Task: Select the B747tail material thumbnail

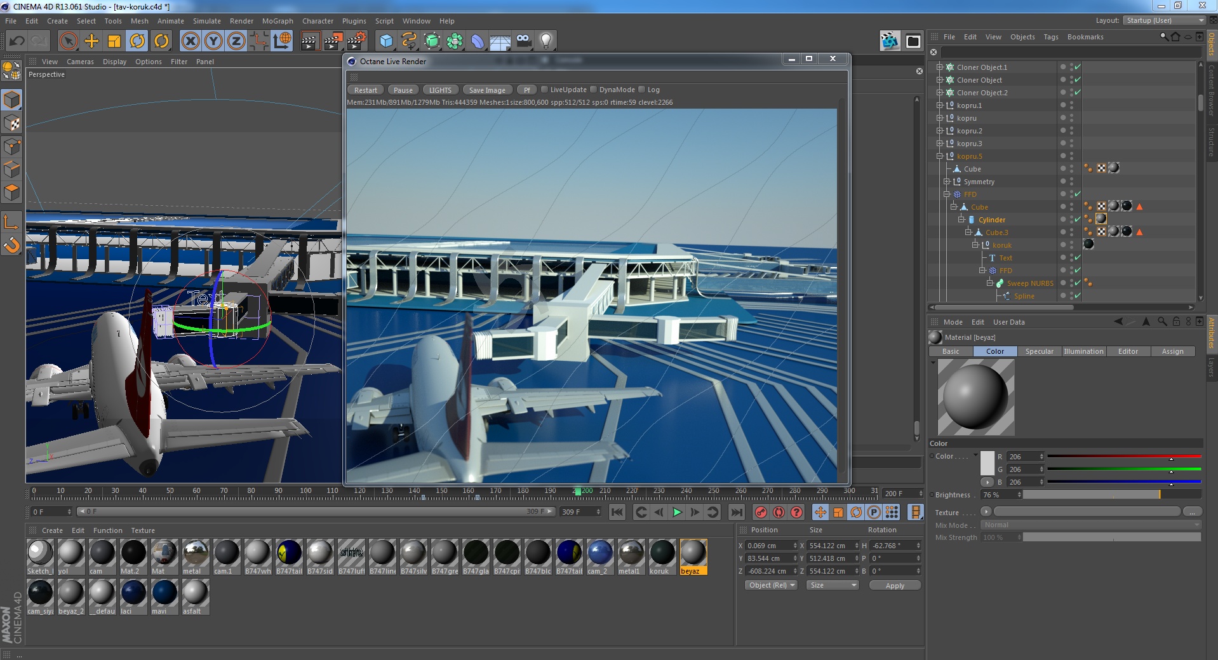Action: tap(289, 557)
